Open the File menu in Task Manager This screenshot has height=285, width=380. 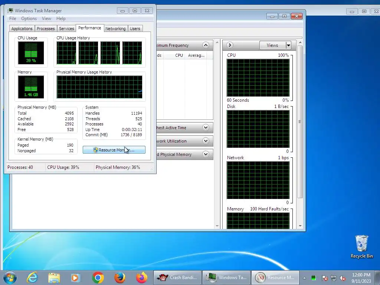click(13, 19)
